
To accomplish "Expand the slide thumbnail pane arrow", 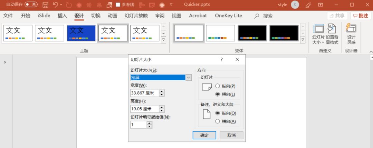I will point(5,62).
